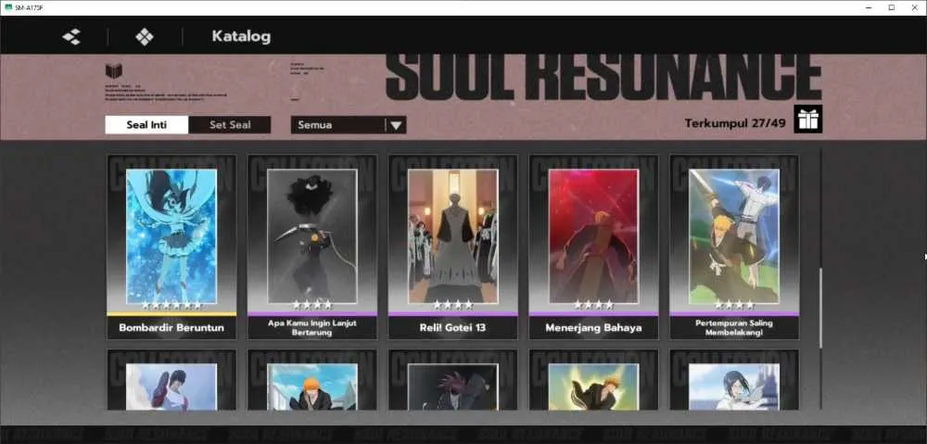Maximize the SM-A175F window
The height and width of the screenshot is (444, 927).
click(x=892, y=7)
